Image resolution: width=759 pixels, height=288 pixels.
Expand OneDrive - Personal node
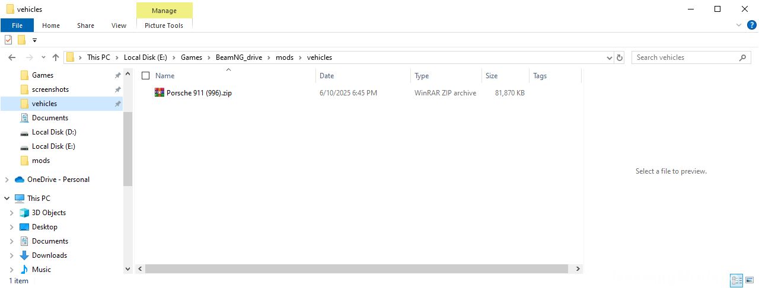7,180
